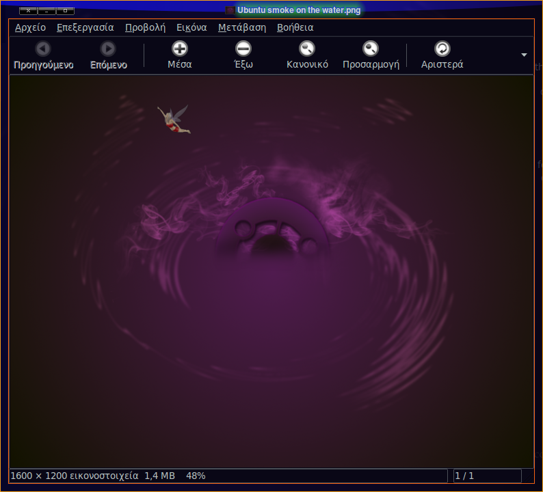Viewport: 543px width, 492px height.
Task: Click the window title Ubuntu smoke on the water.png
Action: 299,10
